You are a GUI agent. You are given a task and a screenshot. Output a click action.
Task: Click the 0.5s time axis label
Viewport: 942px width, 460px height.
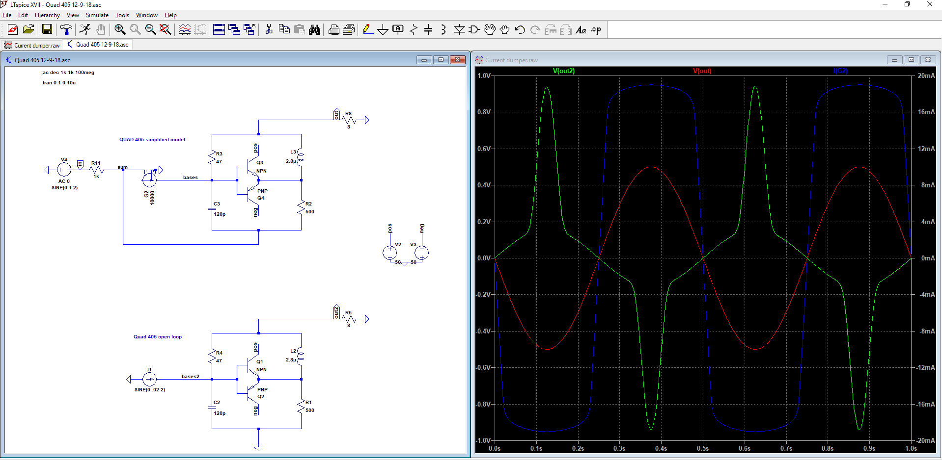[x=703, y=448]
